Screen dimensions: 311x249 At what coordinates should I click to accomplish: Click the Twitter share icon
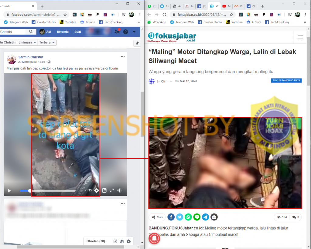coord(180,217)
